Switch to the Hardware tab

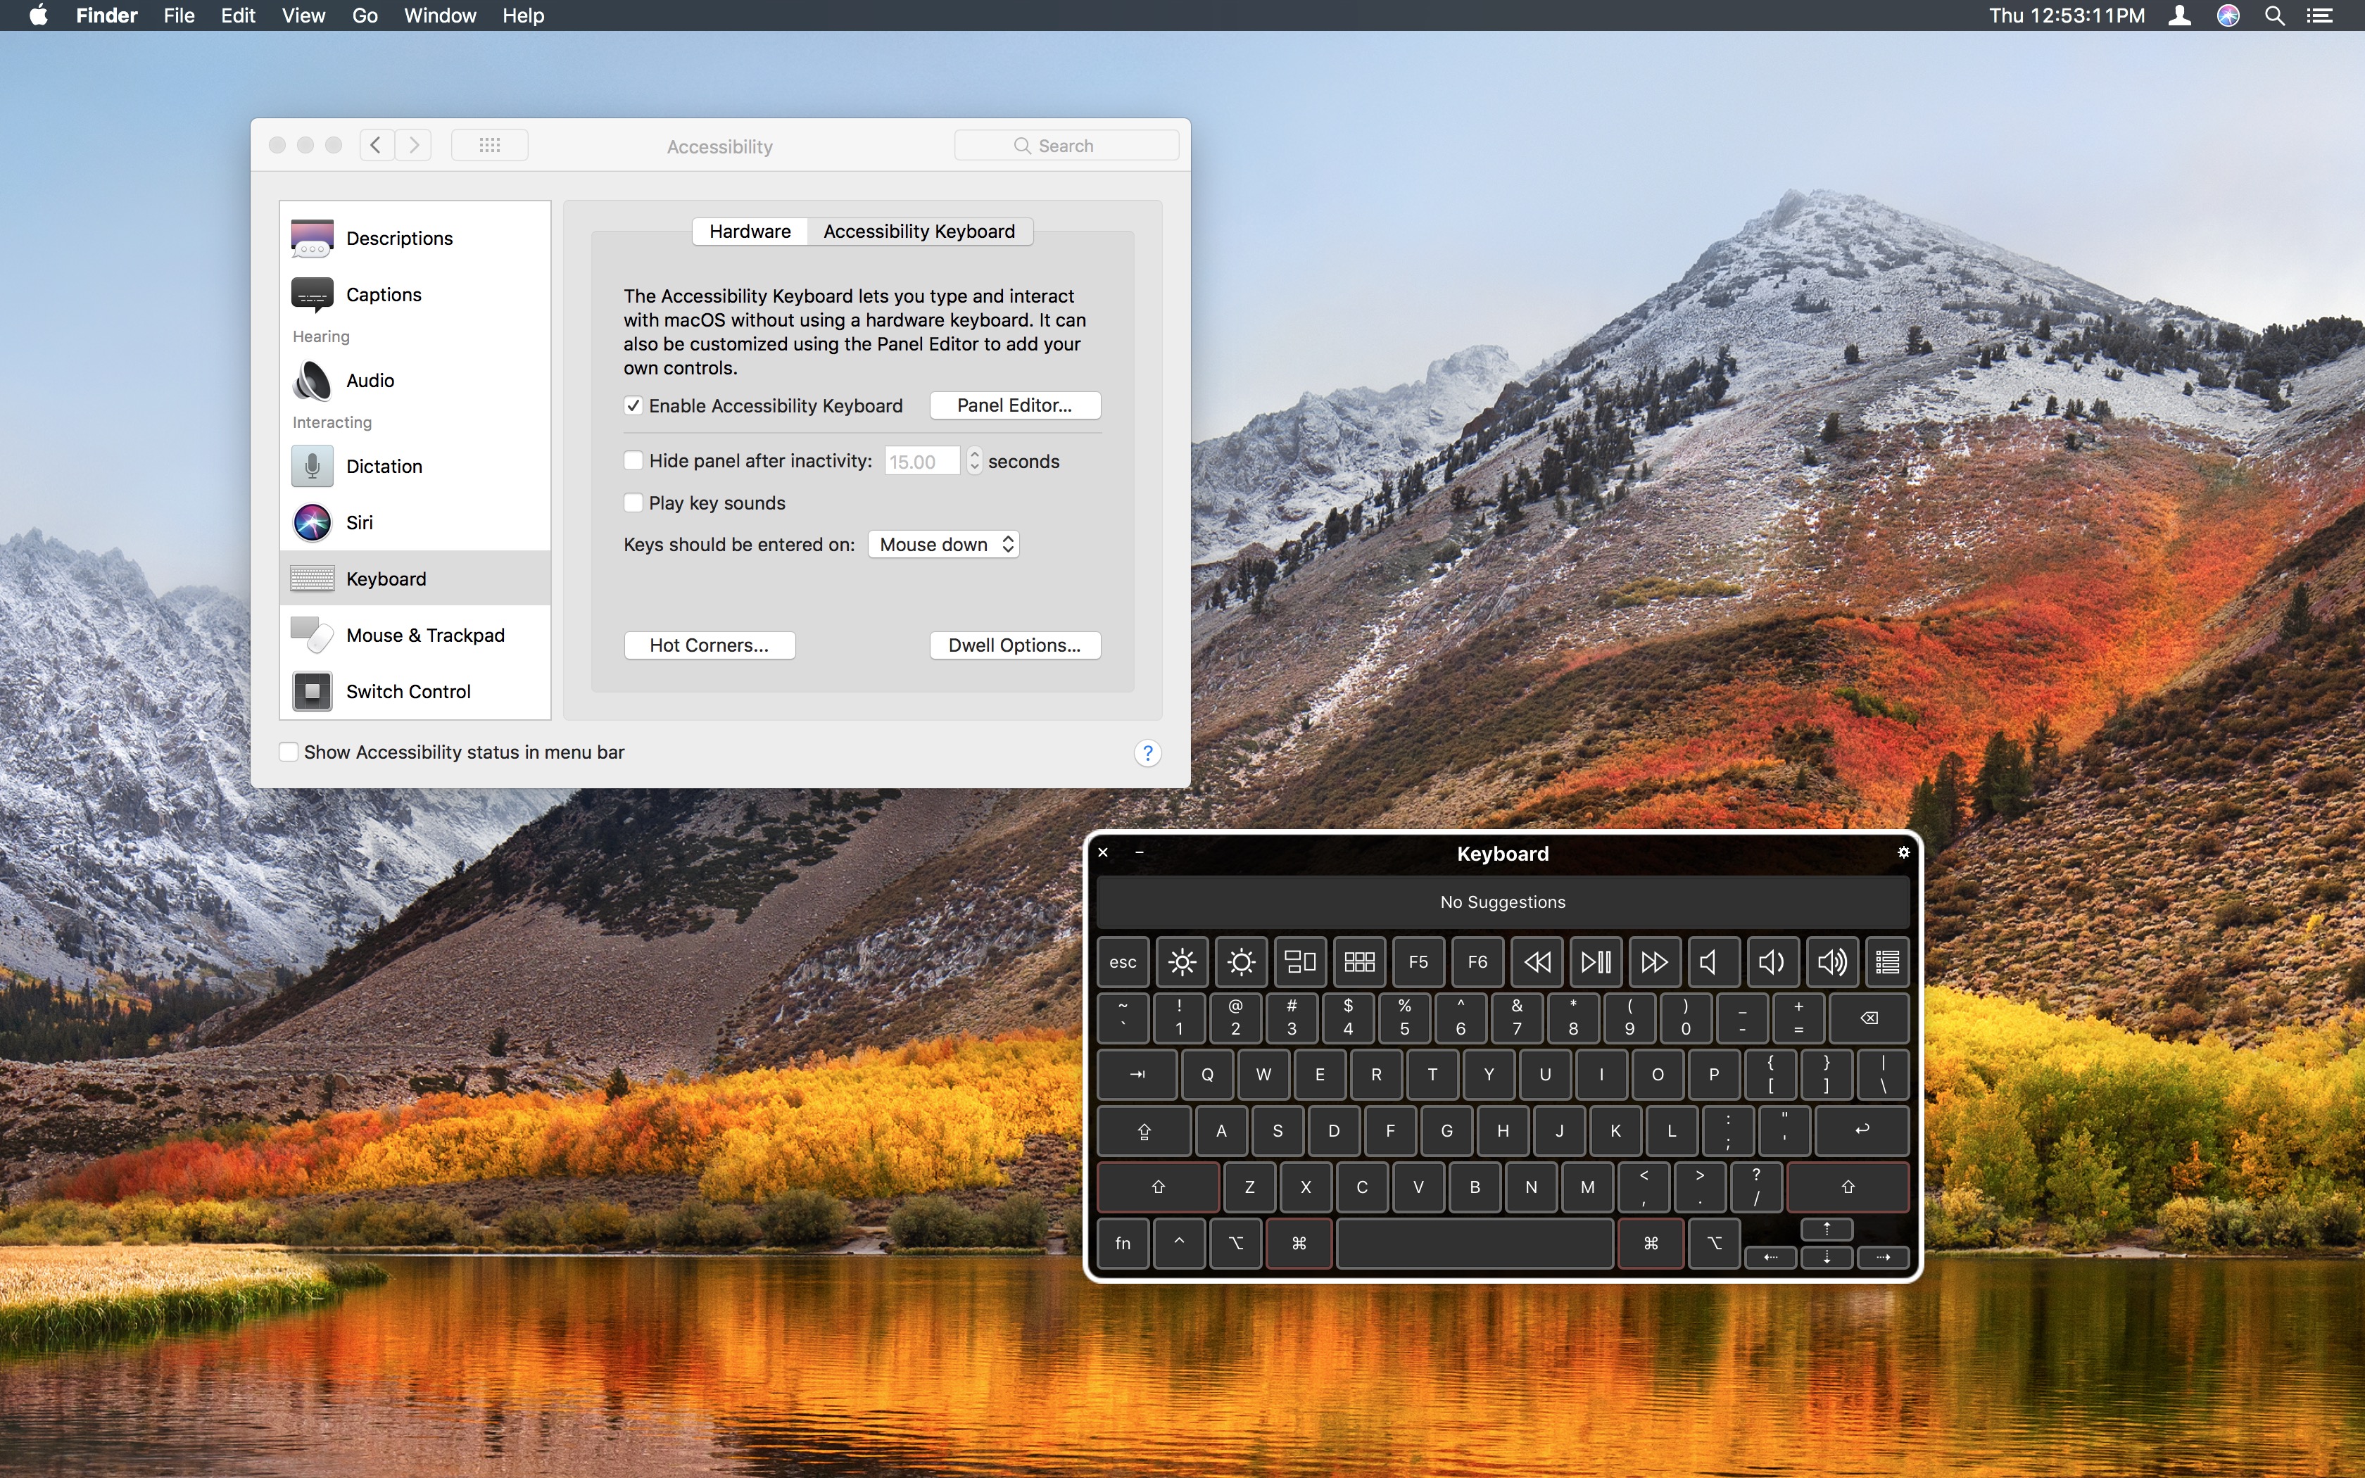tap(750, 232)
